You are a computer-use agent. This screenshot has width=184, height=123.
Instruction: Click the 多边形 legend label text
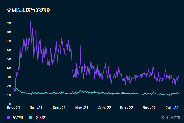(18, 118)
